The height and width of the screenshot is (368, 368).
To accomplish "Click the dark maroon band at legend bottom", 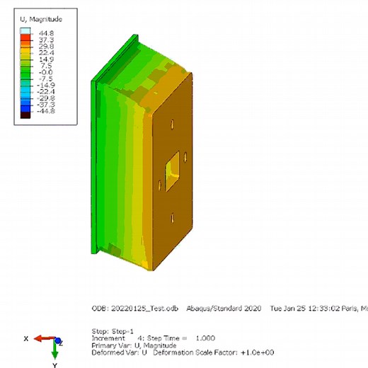I will click(x=25, y=115).
